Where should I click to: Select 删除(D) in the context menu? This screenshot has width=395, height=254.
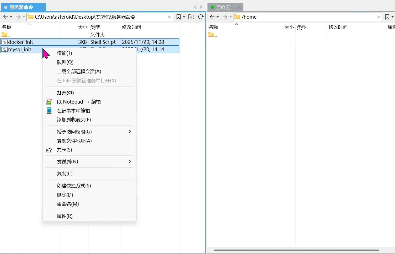65,195
